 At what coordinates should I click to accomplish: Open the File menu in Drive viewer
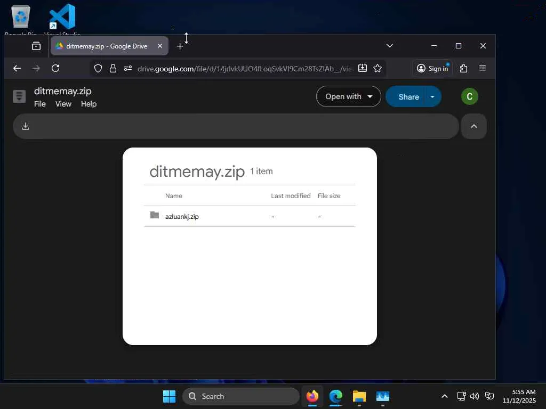click(x=39, y=104)
